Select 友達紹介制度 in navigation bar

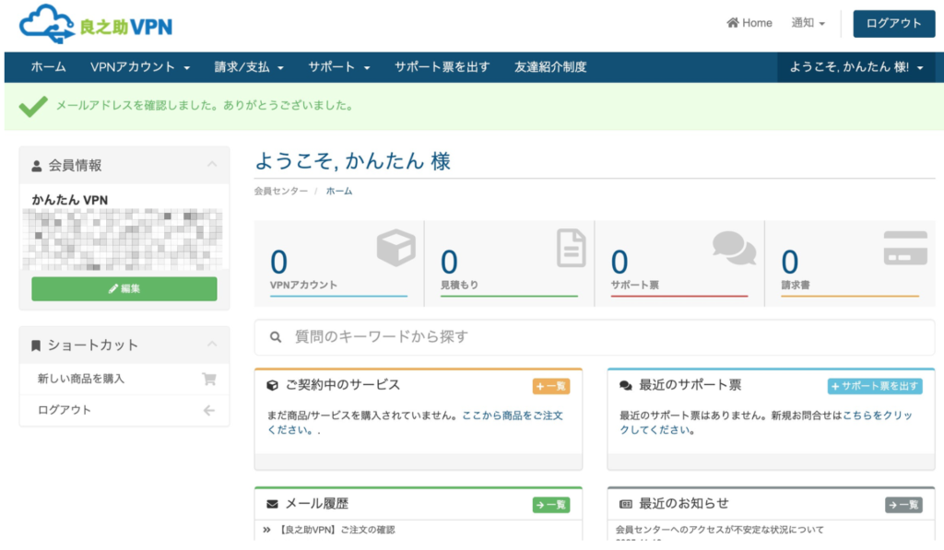click(550, 67)
